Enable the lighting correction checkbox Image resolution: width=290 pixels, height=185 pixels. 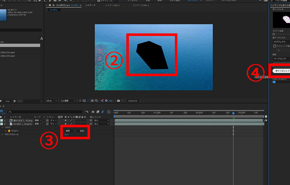pos(275,46)
